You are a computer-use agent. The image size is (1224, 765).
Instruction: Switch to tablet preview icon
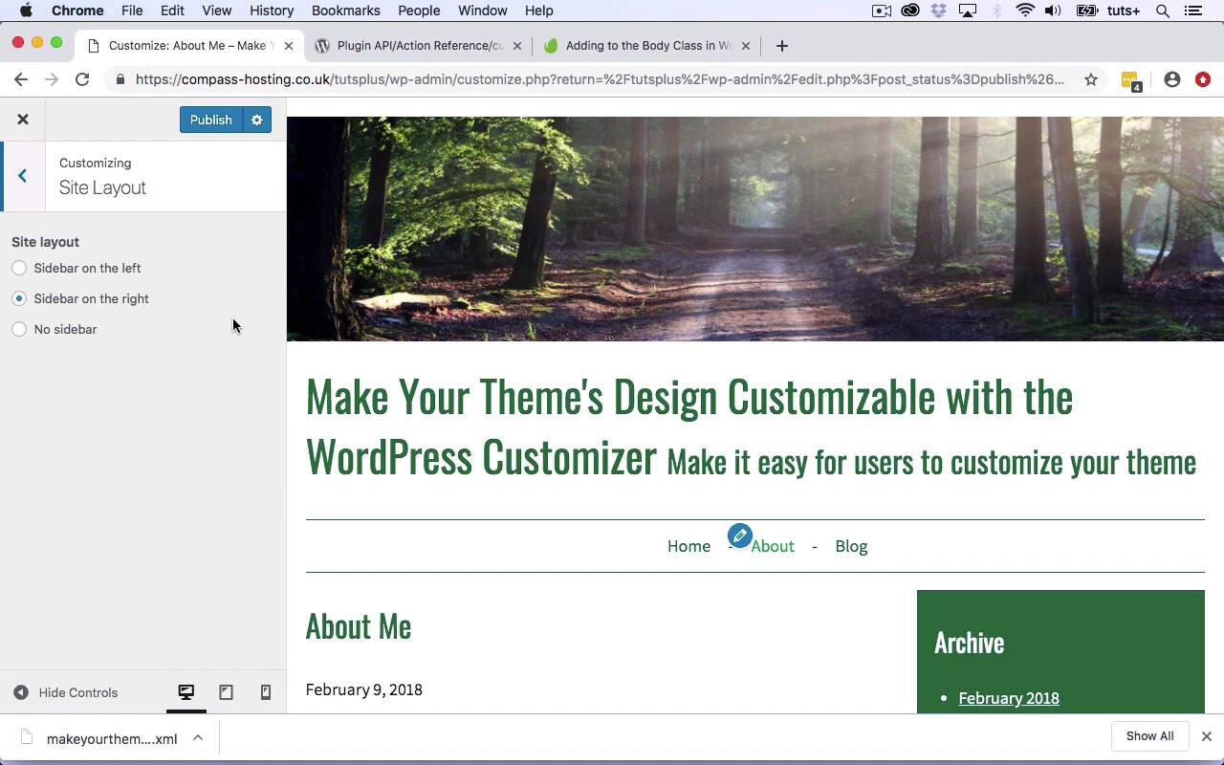point(226,692)
